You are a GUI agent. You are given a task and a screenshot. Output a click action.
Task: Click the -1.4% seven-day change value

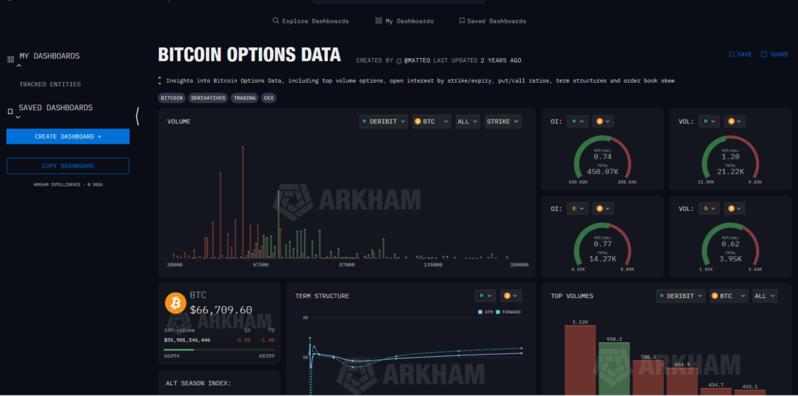pyautogui.click(x=267, y=340)
